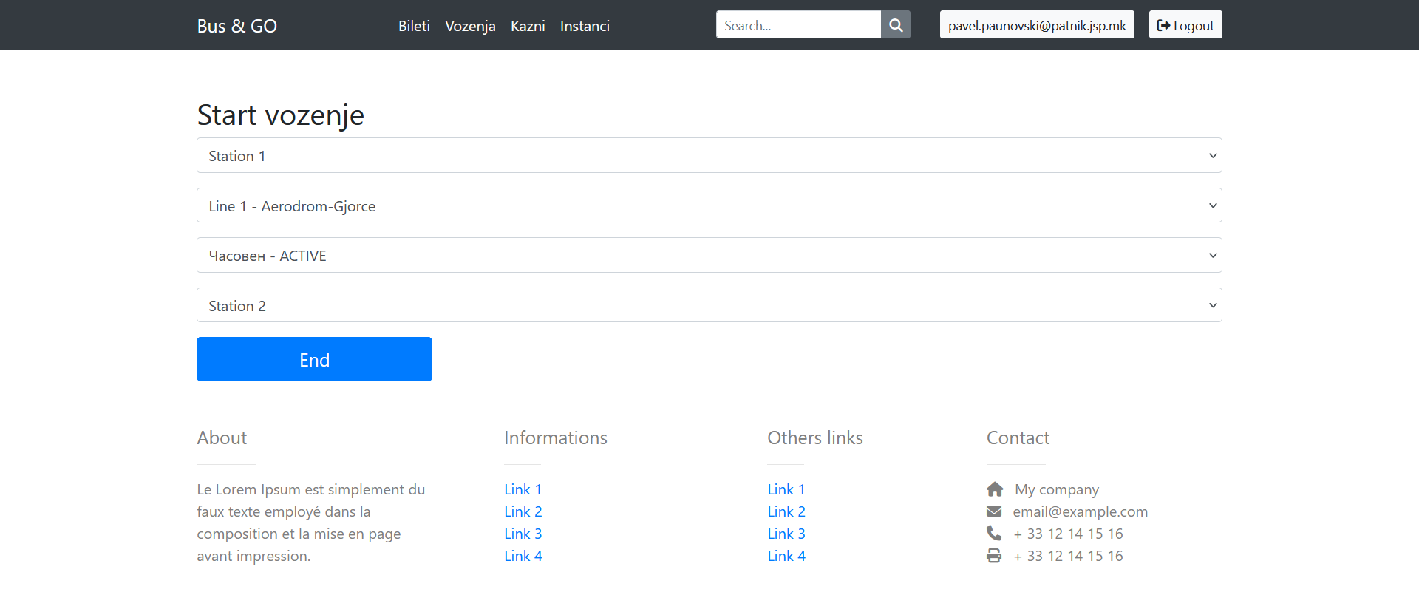Screen dimensions: 1419x592
Task: Click the envelope icon in Contact
Action: (x=994, y=511)
